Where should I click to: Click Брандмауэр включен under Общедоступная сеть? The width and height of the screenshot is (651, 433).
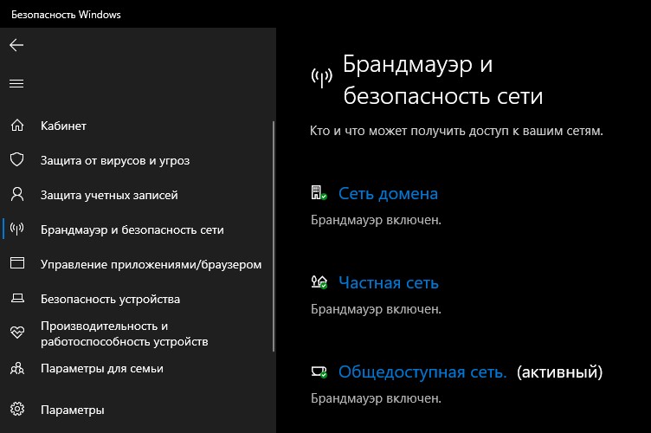pos(377,398)
